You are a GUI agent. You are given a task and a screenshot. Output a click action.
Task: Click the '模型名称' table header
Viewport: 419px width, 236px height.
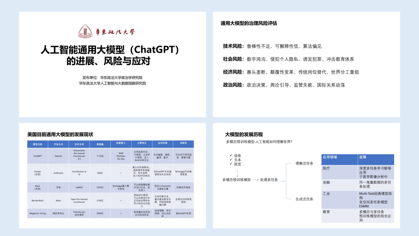pos(37,144)
